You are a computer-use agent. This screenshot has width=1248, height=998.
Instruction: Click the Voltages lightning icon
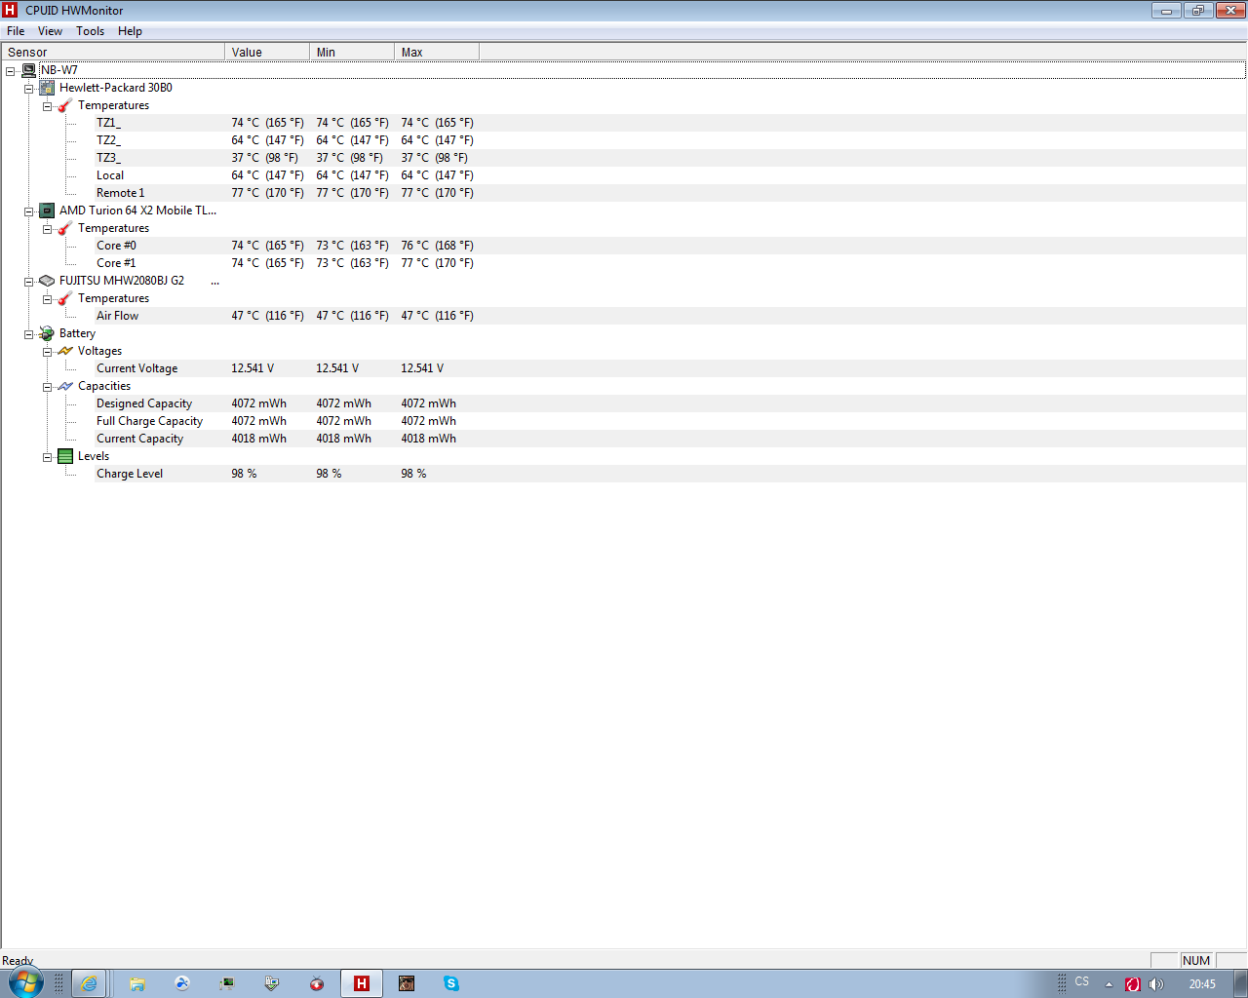[65, 351]
